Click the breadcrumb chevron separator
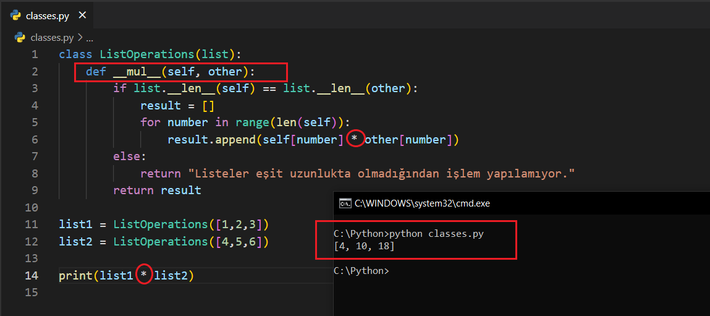Image resolution: width=710 pixels, height=316 pixels. (x=80, y=37)
